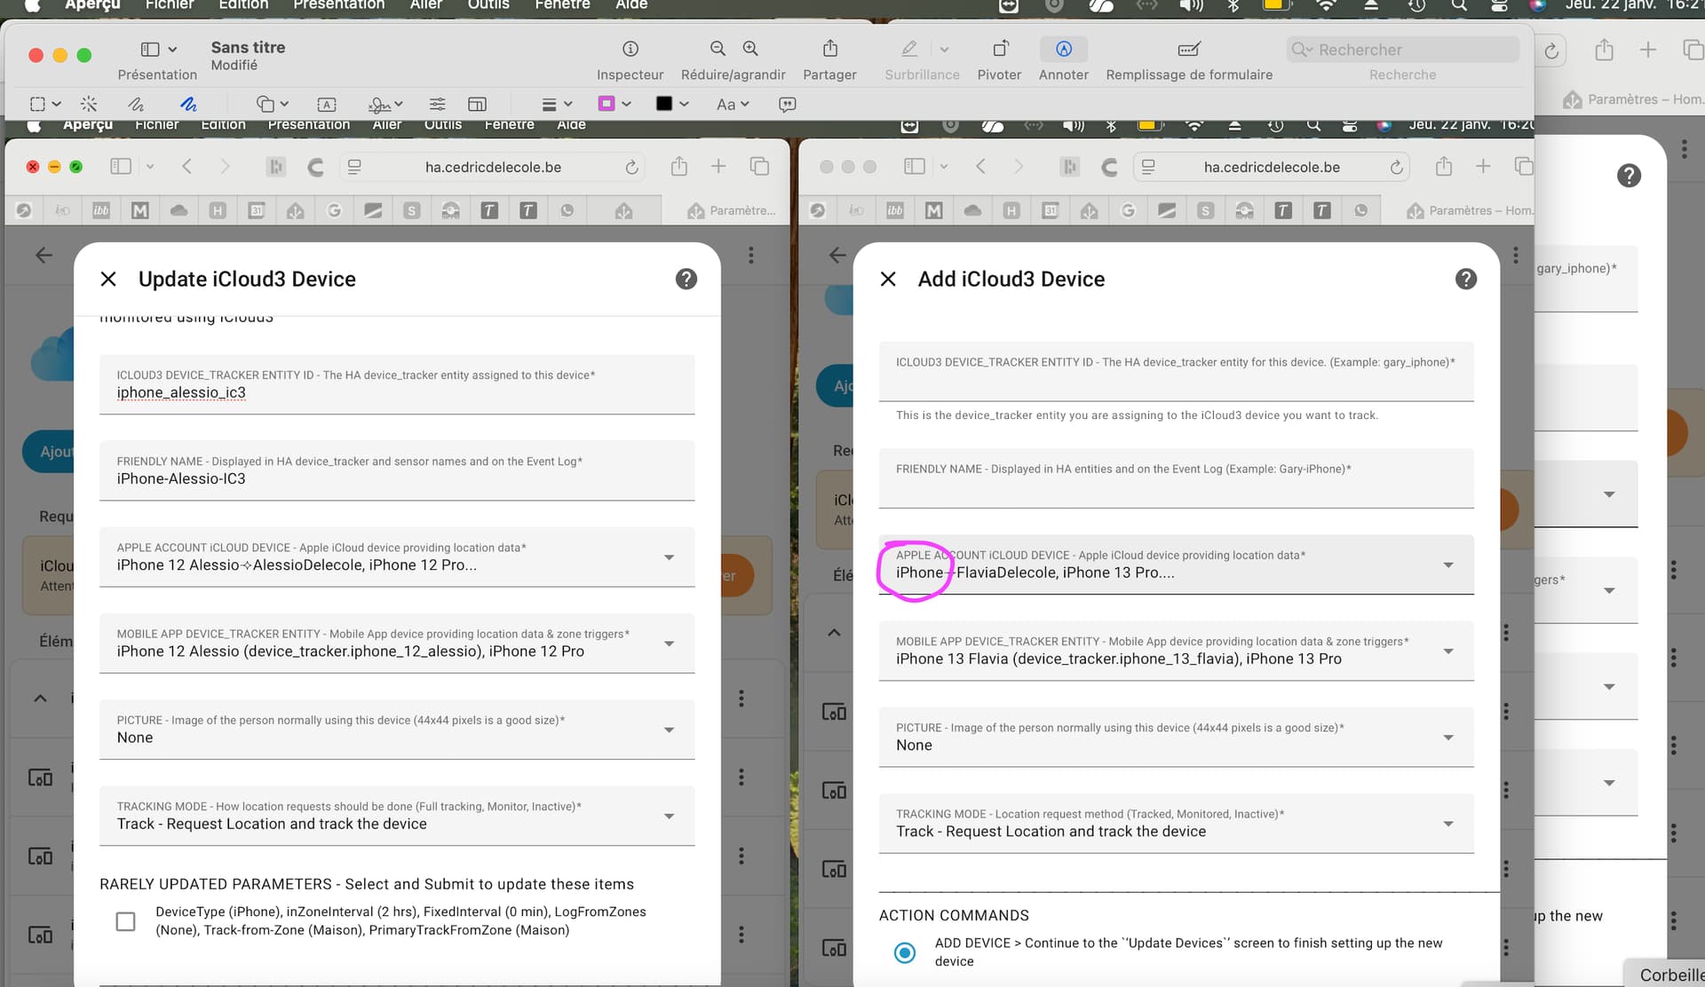1705x987 pixels.
Task: Select the Sketch pen tool
Action: point(136,104)
